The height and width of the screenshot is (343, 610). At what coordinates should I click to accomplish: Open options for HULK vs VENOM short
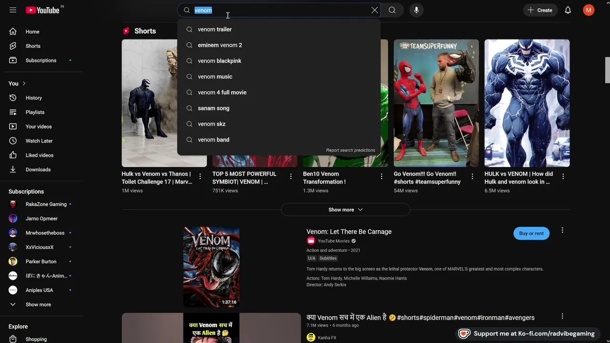tap(563, 176)
